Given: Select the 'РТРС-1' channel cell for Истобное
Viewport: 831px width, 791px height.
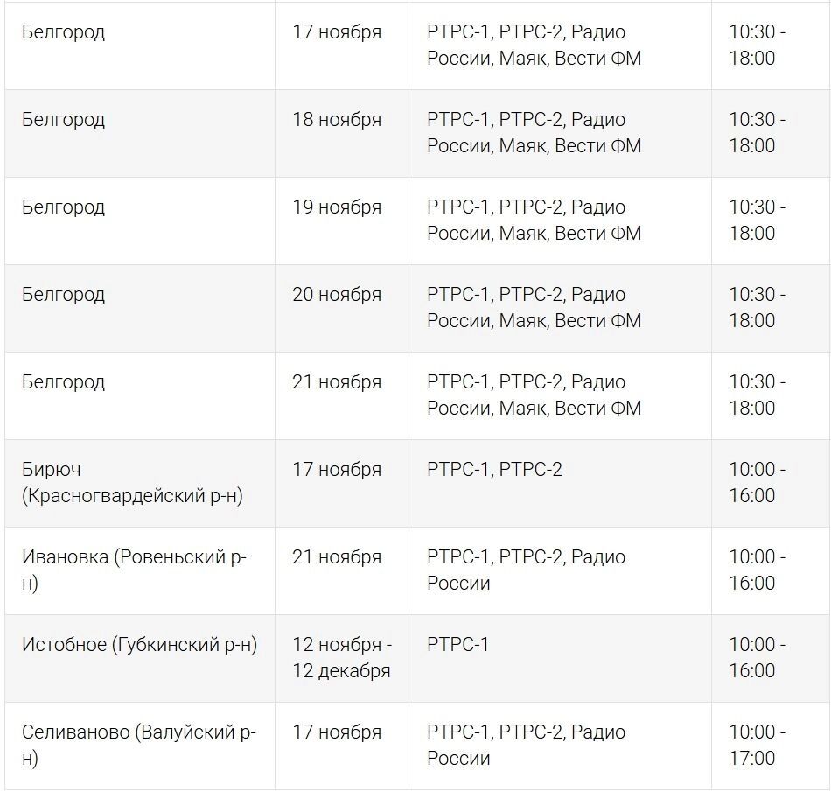Looking at the screenshot, I should 457,645.
